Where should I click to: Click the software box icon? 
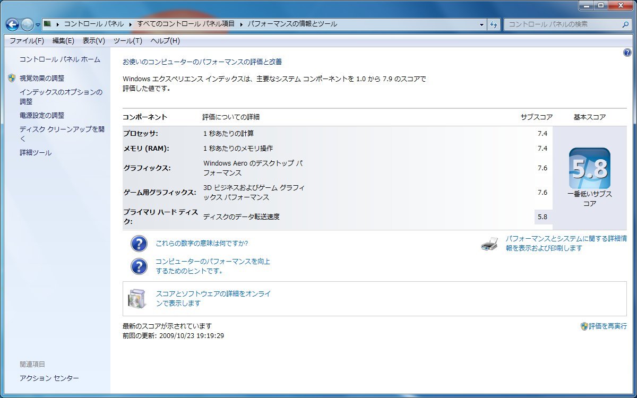point(136,299)
